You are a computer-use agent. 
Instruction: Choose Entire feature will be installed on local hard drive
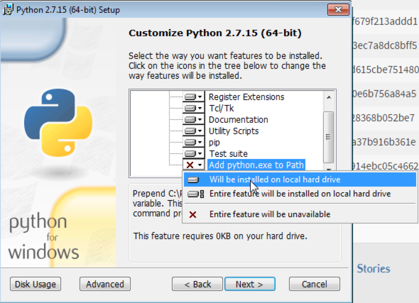point(300,194)
